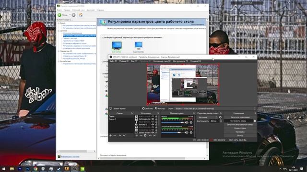Mute the Mic/Aux channel
Viewport: 307px width, 172px height.
click(x=187, y=122)
